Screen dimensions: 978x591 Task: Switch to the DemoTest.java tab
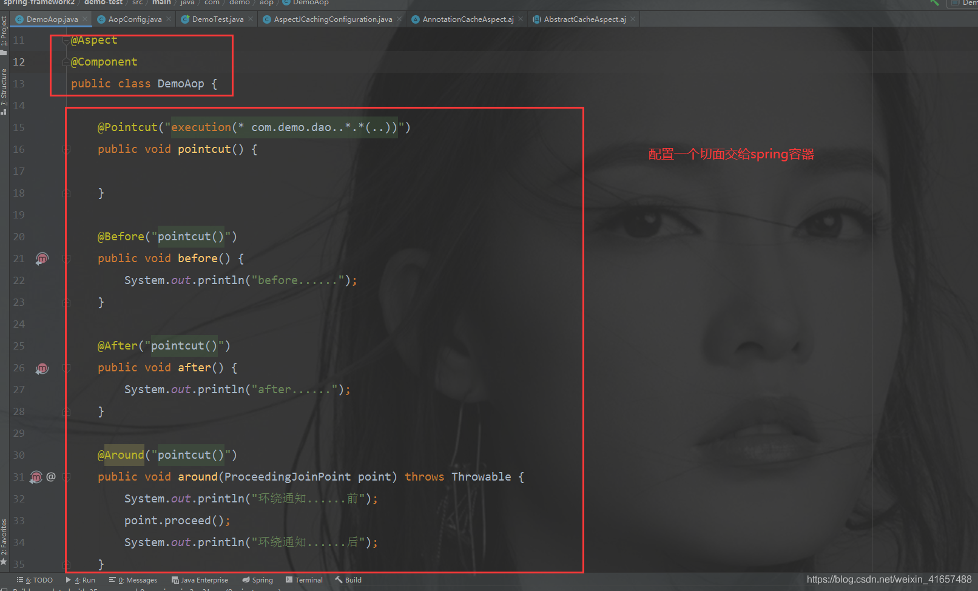218,19
